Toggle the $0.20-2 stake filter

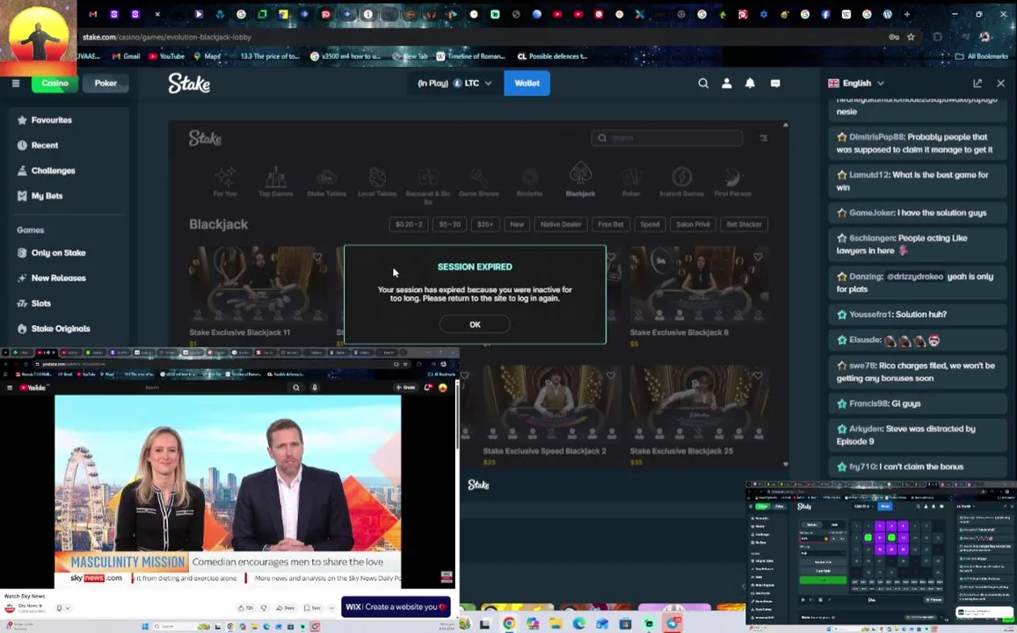click(x=408, y=224)
